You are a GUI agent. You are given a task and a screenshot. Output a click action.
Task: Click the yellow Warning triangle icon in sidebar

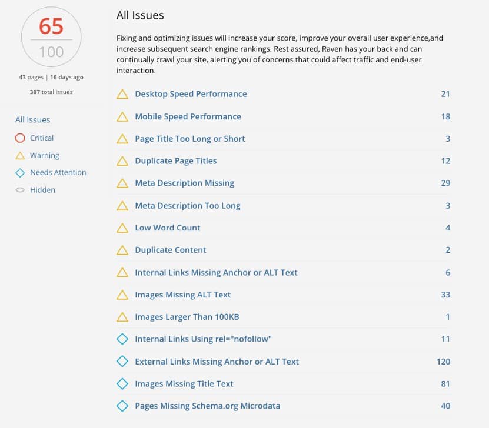click(19, 155)
